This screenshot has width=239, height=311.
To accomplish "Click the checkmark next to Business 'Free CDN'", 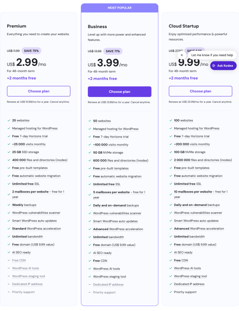I will coord(90,261).
